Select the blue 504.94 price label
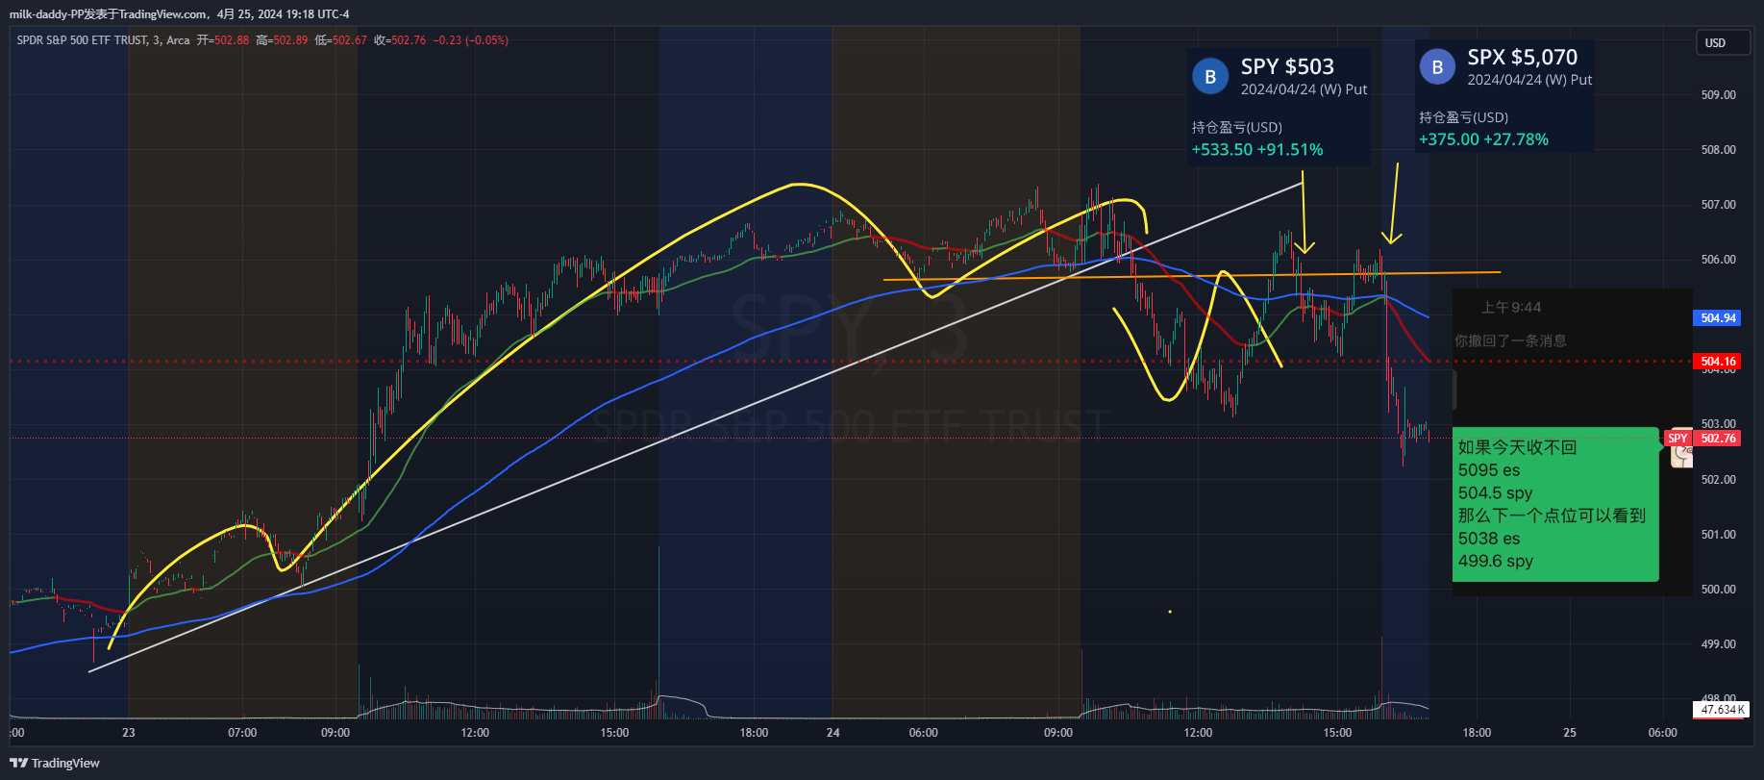The image size is (1764, 780). point(1718,318)
